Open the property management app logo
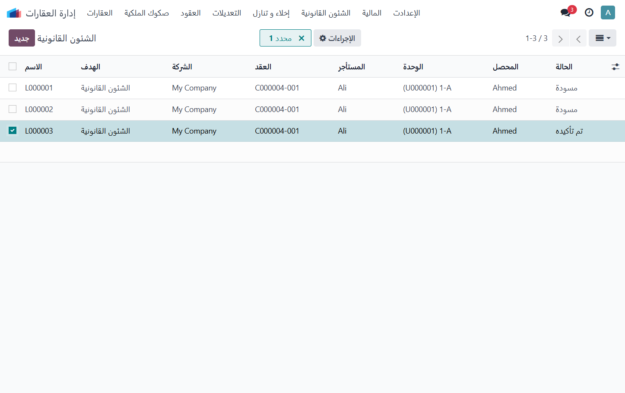This screenshot has height=393, width=625. pyautogui.click(x=14, y=13)
